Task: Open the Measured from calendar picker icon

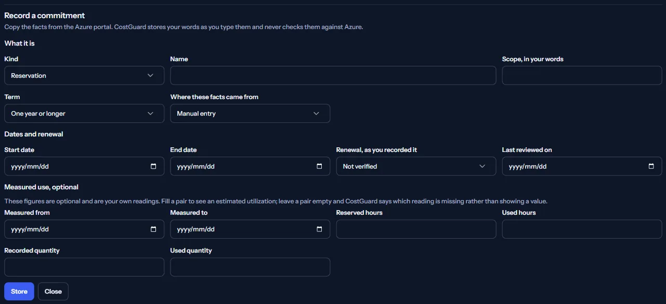Action: pyautogui.click(x=153, y=229)
